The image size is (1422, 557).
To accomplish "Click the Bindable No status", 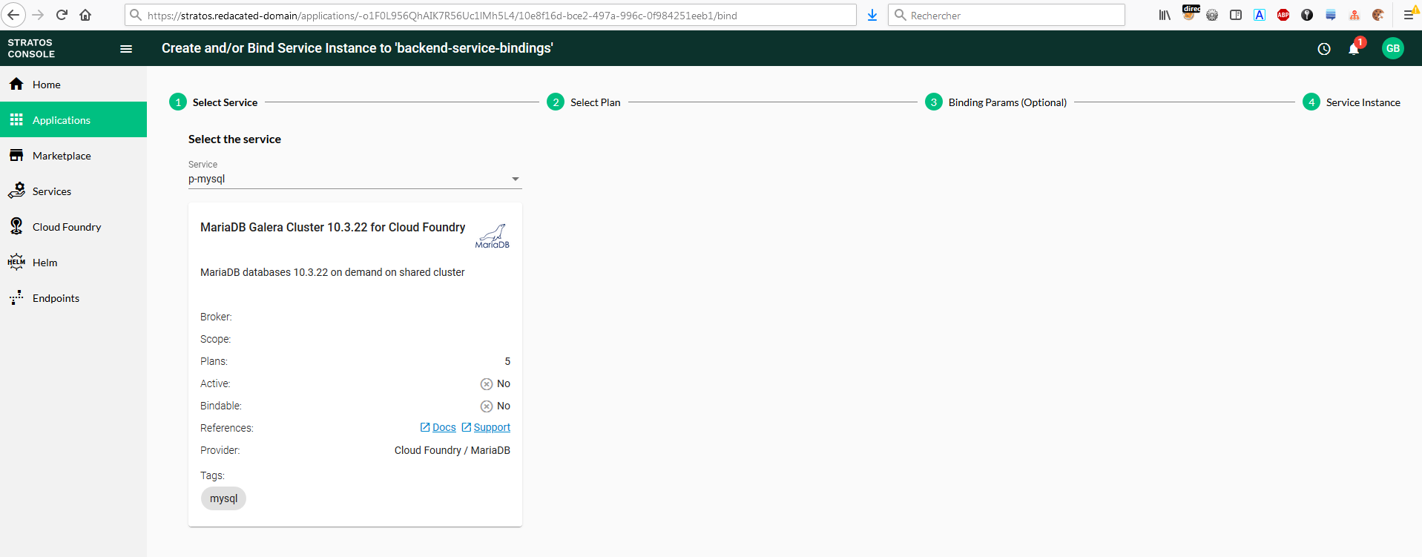I will click(496, 406).
